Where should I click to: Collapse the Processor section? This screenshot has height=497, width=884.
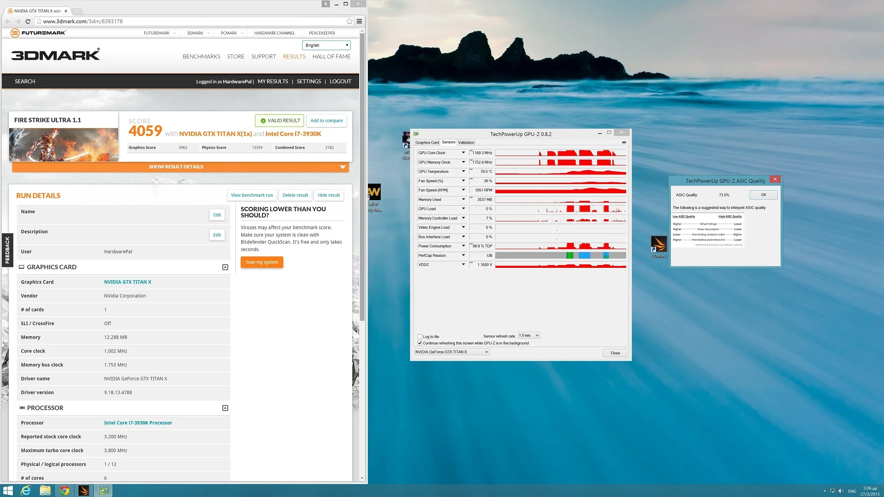pyautogui.click(x=225, y=408)
